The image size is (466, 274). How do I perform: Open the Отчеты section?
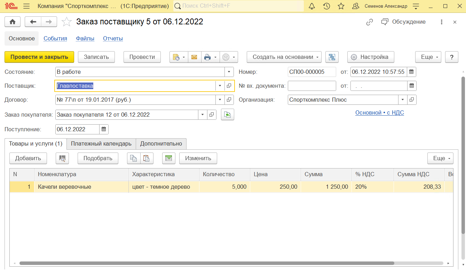[113, 39]
